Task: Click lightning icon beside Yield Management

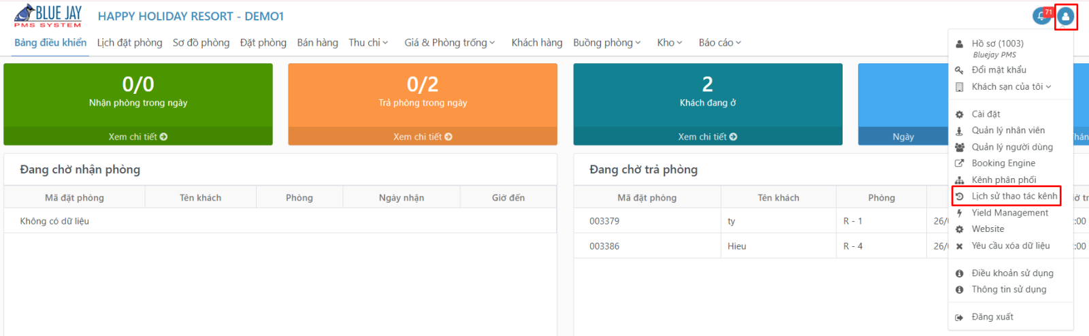Action: click(959, 213)
